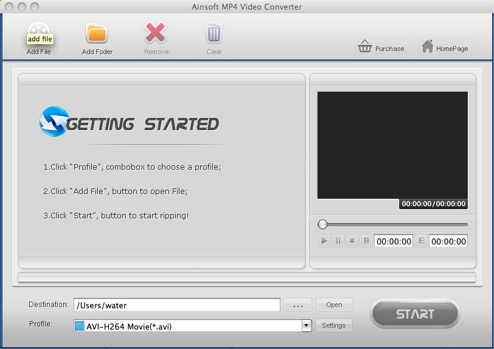
Task: Click the preview seek slider handle
Action: point(322,224)
